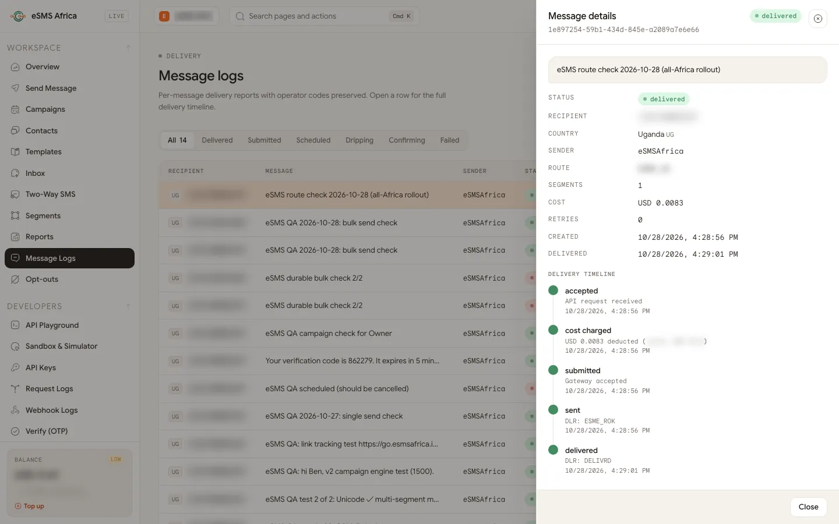
Task: Click the message ID 1e897254-59b1 text
Action: 623,30
